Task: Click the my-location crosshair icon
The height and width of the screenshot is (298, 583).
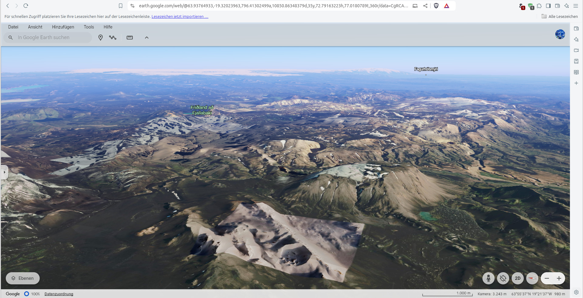Action: pyautogui.click(x=503, y=278)
